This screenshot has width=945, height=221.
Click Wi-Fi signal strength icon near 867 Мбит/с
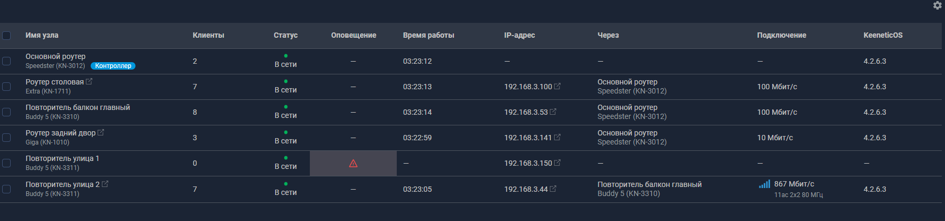click(x=764, y=184)
